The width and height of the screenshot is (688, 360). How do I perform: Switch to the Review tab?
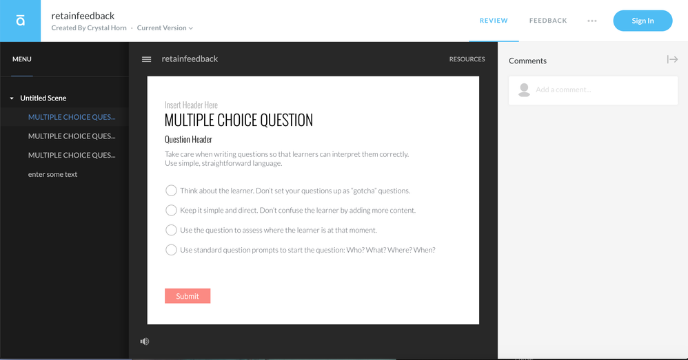[x=494, y=21]
